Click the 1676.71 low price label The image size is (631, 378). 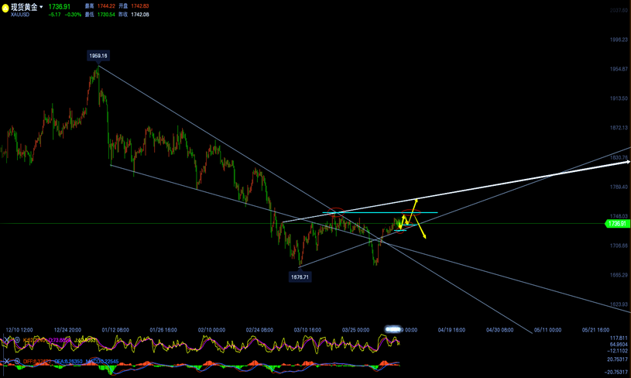coord(300,277)
